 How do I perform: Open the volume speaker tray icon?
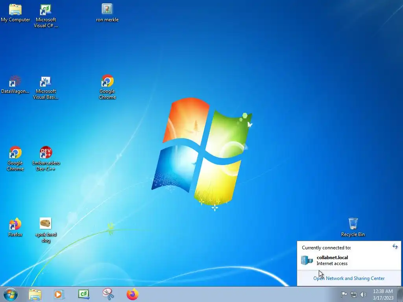click(x=363, y=295)
